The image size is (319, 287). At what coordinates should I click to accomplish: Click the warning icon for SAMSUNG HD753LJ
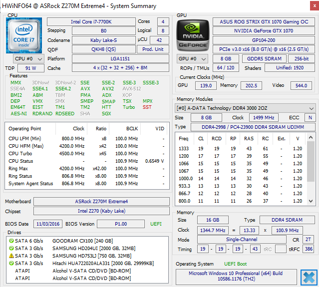click(11, 256)
